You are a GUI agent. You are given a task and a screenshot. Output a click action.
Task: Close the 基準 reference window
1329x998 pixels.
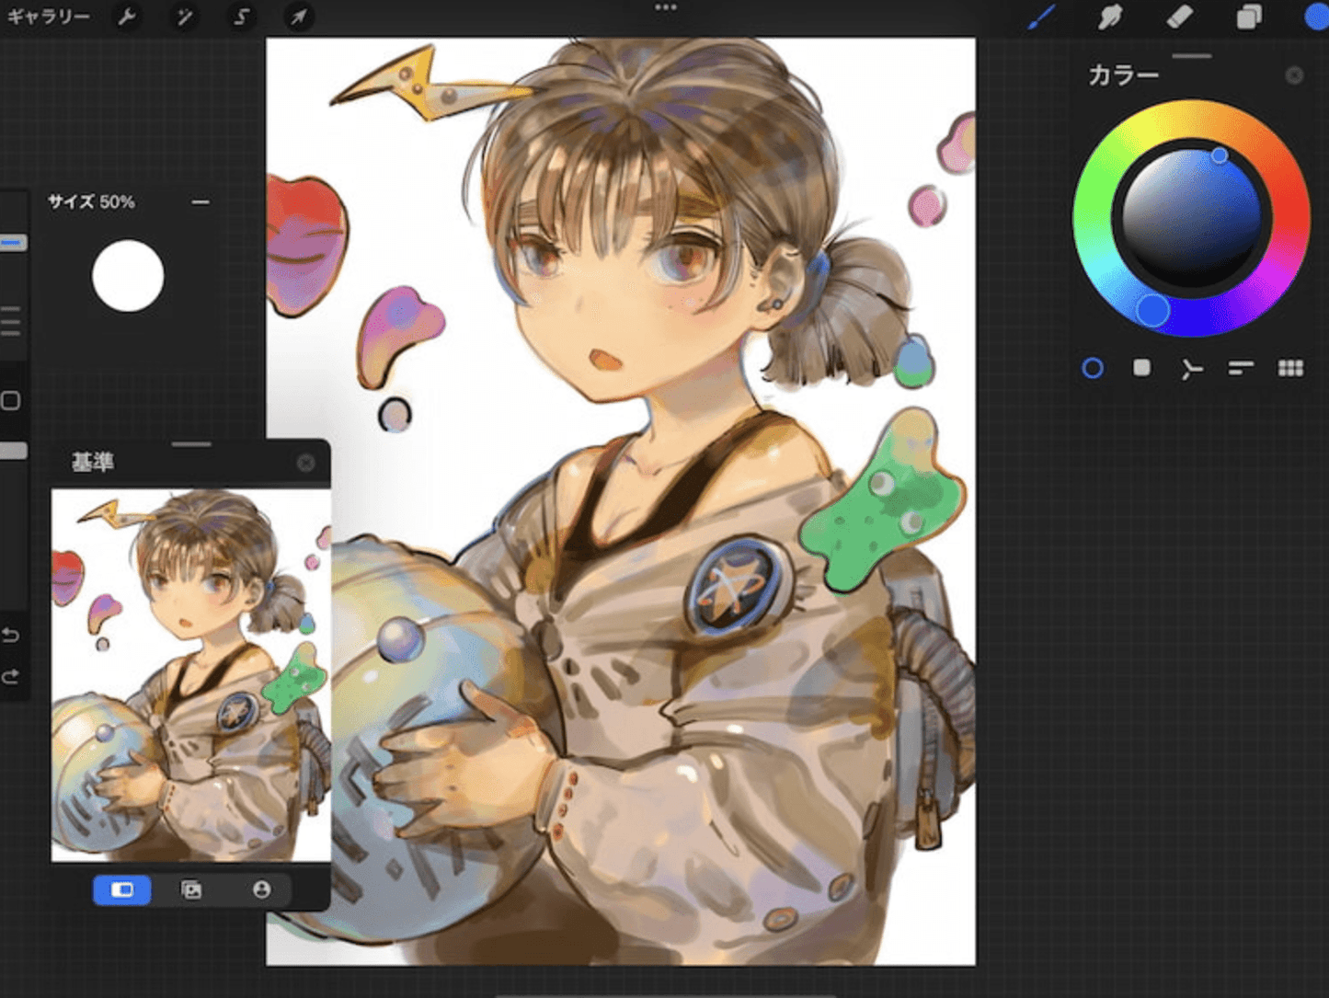tap(306, 463)
